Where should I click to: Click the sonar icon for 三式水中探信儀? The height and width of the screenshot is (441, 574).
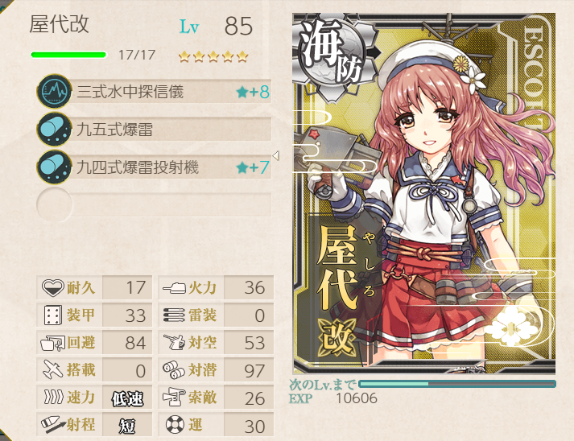pyautogui.click(x=54, y=91)
